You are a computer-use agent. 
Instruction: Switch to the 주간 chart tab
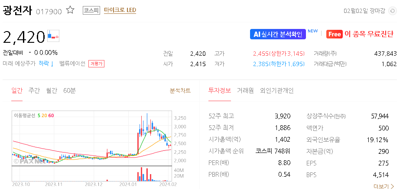(x=34, y=90)
